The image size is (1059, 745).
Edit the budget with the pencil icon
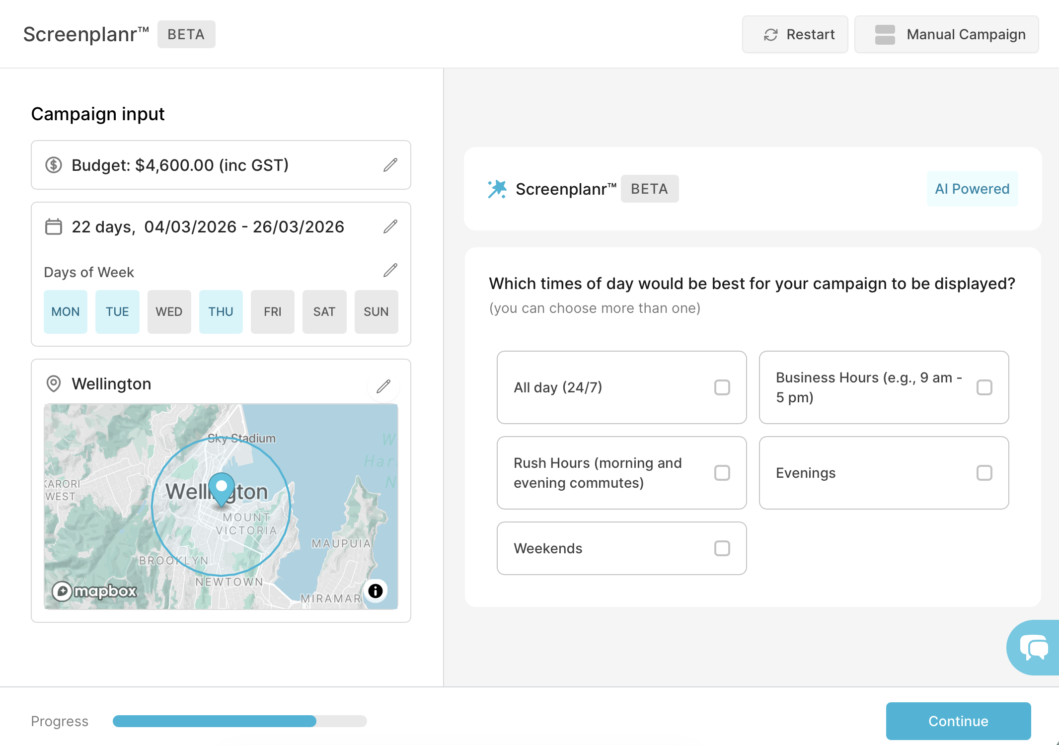click(x=390, y=165)
